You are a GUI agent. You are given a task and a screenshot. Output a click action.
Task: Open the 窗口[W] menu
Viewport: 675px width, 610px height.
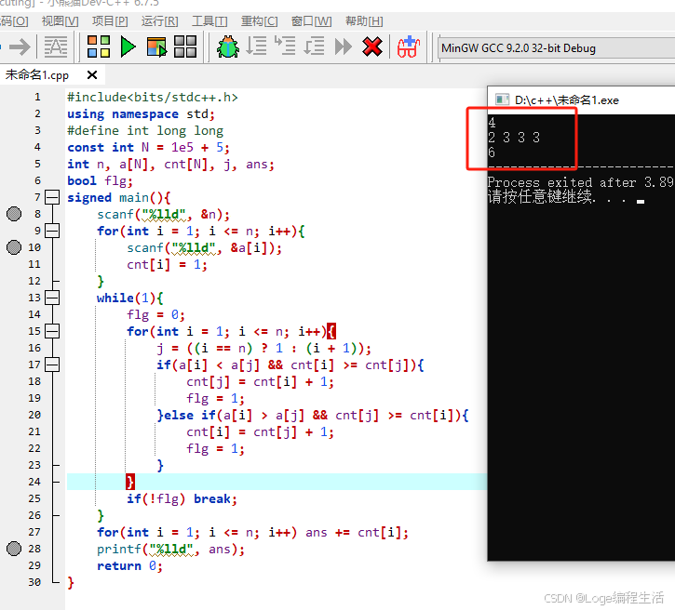311,21
